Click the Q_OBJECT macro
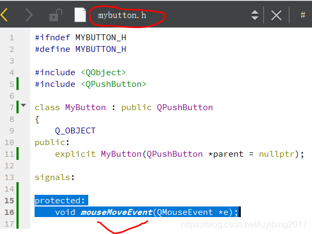The image size is (312, 234). coord(75,131)
